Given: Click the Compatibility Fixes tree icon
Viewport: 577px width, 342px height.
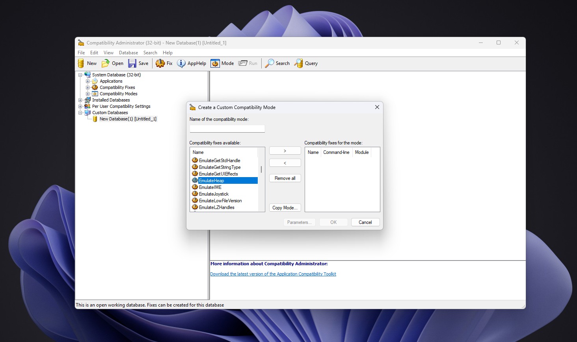Looking at the screenshot, I should click(x=95, y=87).
